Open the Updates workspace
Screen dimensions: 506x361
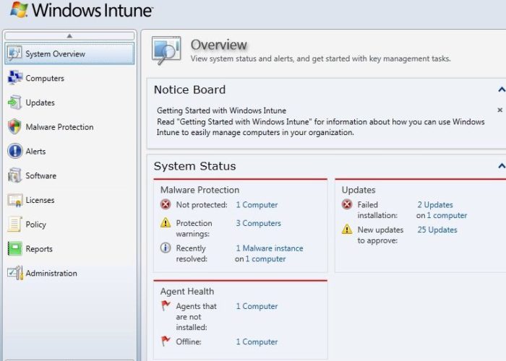point(69,103)
